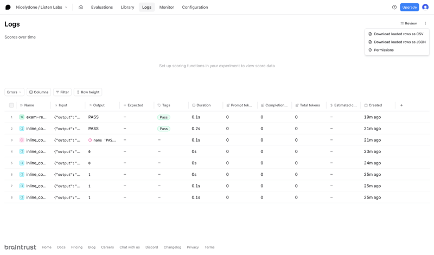The width and height of the screenshot is (434, 255).
Task: Click the Scores over time heading
Action: click(x=20, y=37)
